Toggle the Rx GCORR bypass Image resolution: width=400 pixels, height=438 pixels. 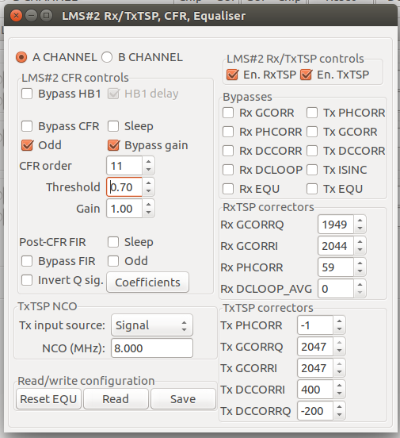[x=228, y=113]
